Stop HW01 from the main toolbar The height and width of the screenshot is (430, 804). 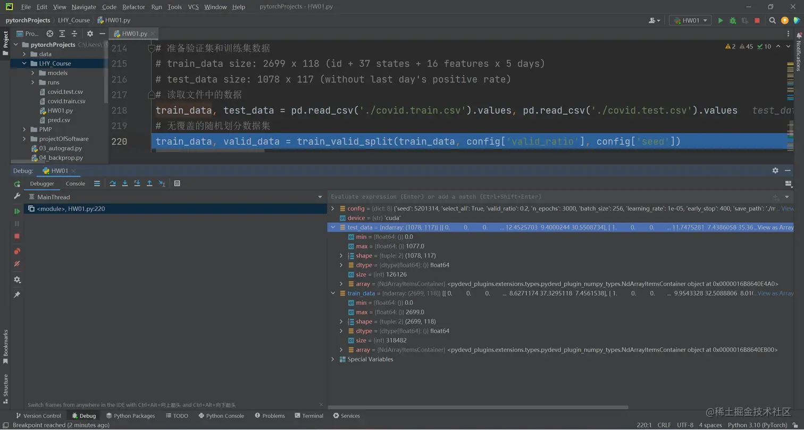[x=757, y=20]
